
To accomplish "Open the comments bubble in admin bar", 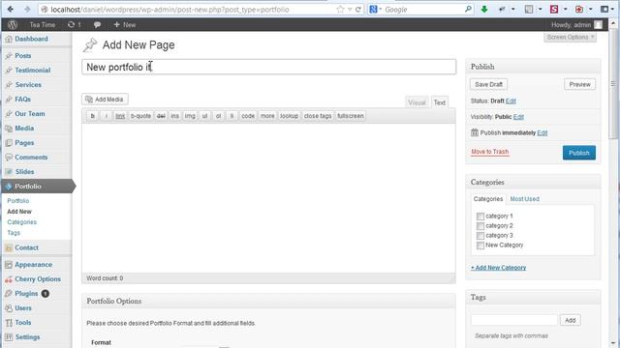I will 97,24.
